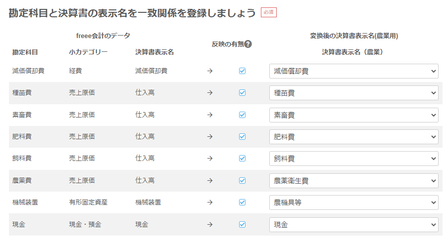The image size is (447, 241).
Task: Open the 農薬衛生費 dropdown
Action: pos(354,181)
